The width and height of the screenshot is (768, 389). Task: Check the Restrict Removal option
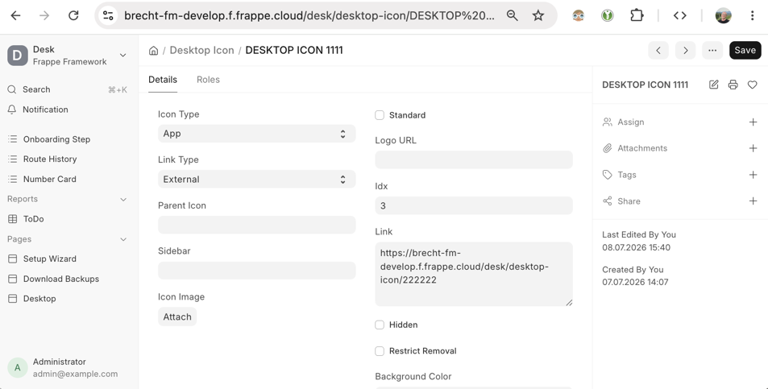[380, 351]
